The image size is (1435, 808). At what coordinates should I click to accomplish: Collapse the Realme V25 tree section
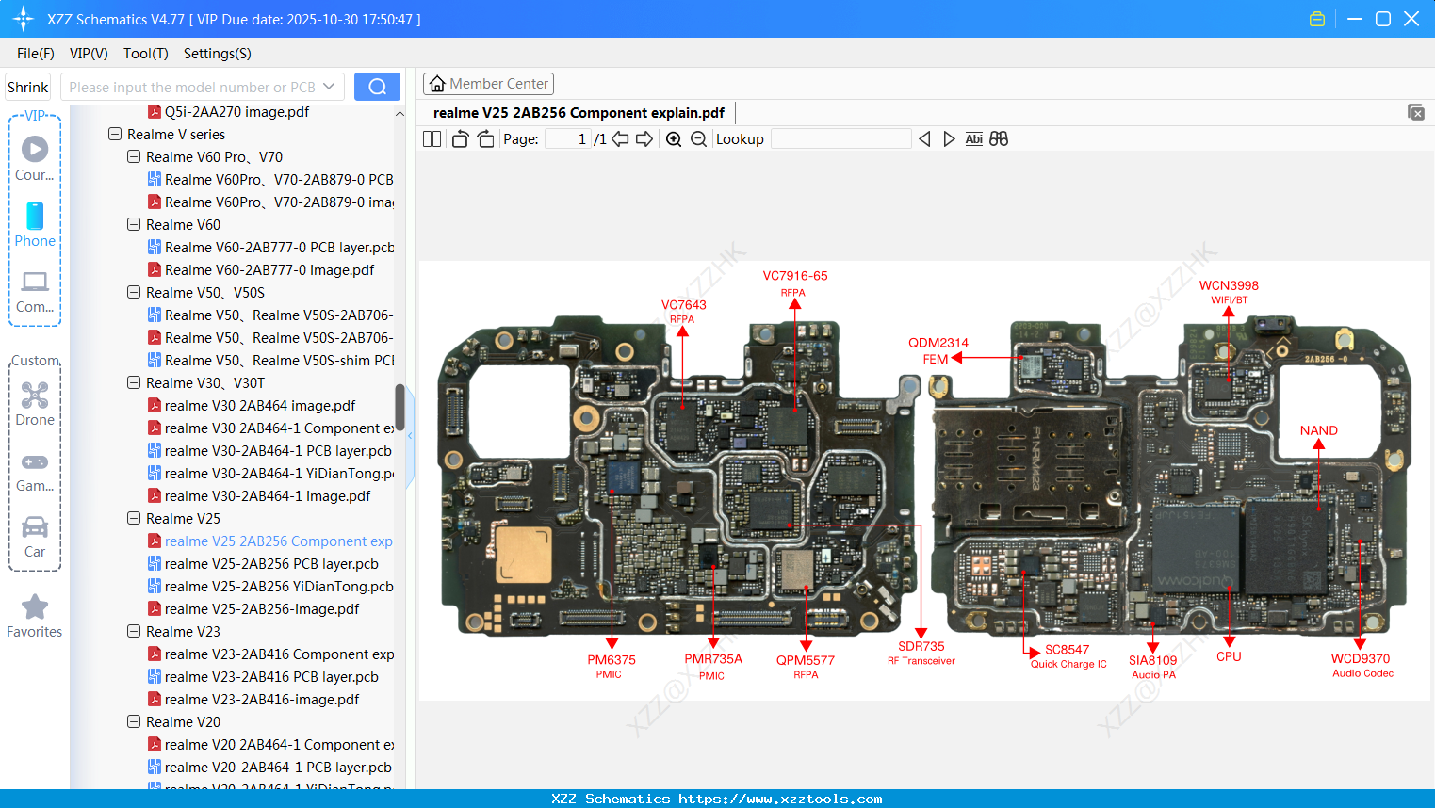pyautogui.click(x=133, y=518)
